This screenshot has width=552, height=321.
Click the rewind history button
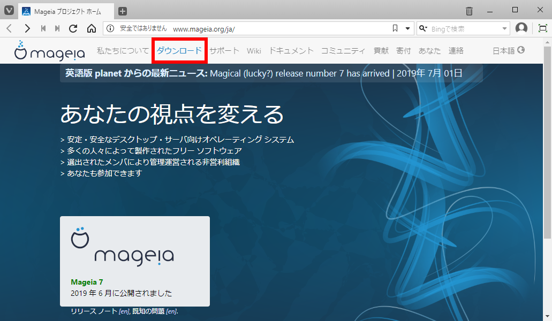(43, 28)
